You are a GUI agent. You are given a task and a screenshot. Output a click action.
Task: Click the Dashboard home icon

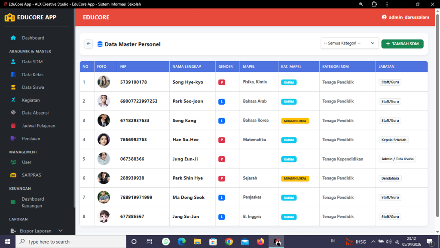click(x=13, y=38)
